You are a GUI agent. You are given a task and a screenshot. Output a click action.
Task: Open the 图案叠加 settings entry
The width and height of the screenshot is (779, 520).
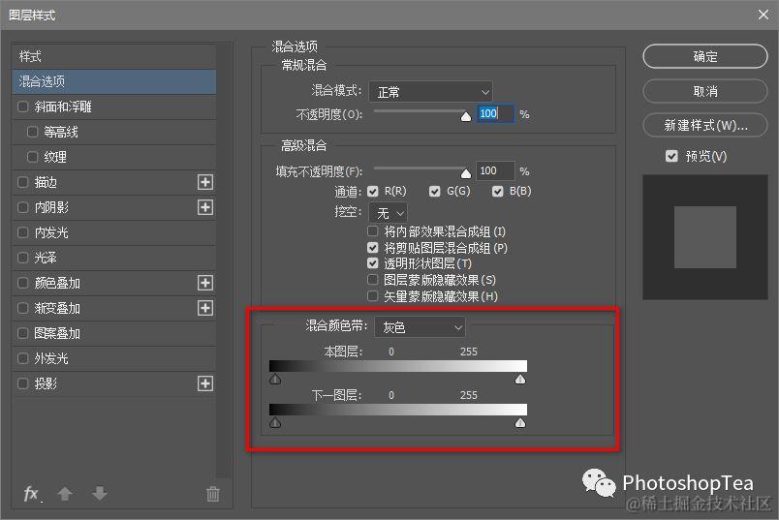(57, 333)
